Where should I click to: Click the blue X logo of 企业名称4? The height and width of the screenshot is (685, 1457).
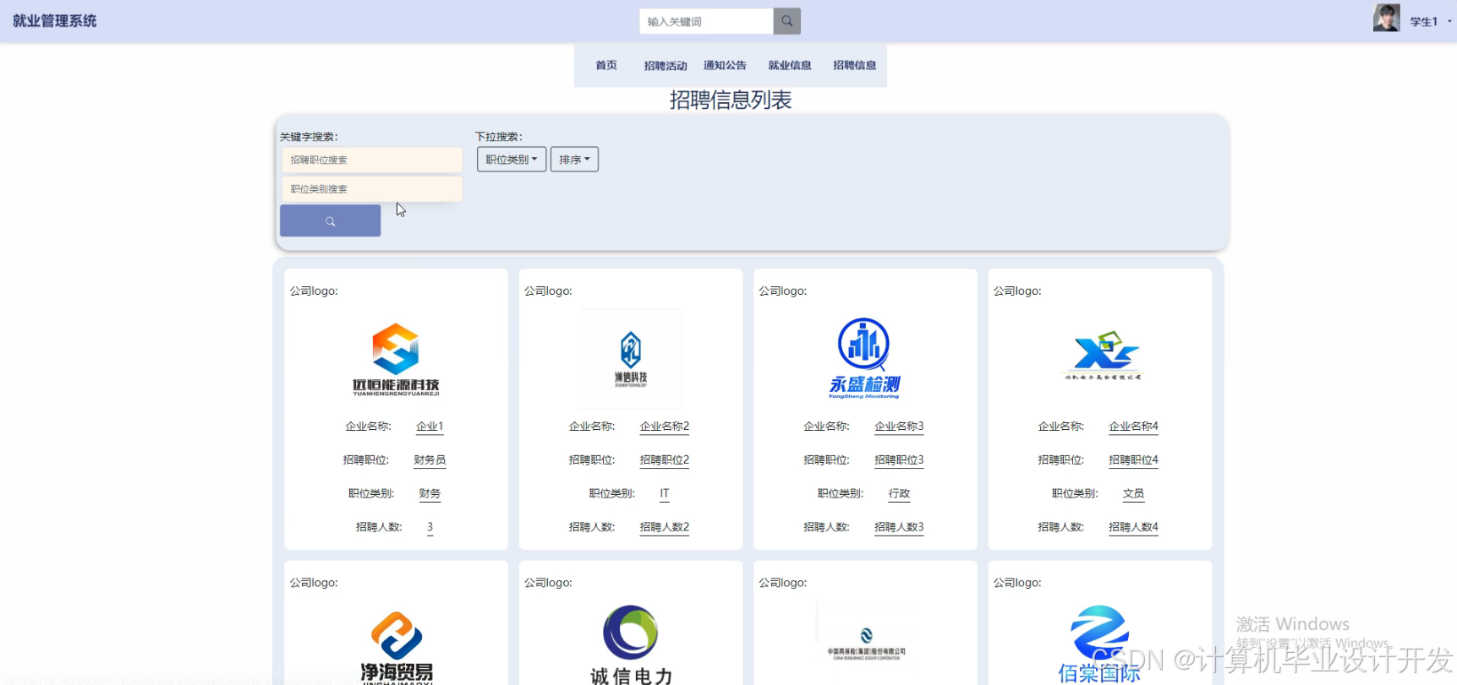coord(1103,355)
